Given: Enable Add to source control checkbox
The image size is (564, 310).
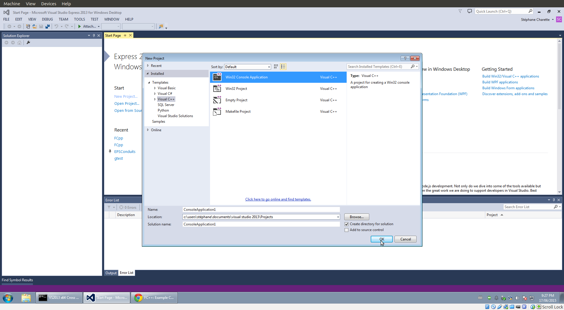Looking at the screenshot, I should pos(347,230).
